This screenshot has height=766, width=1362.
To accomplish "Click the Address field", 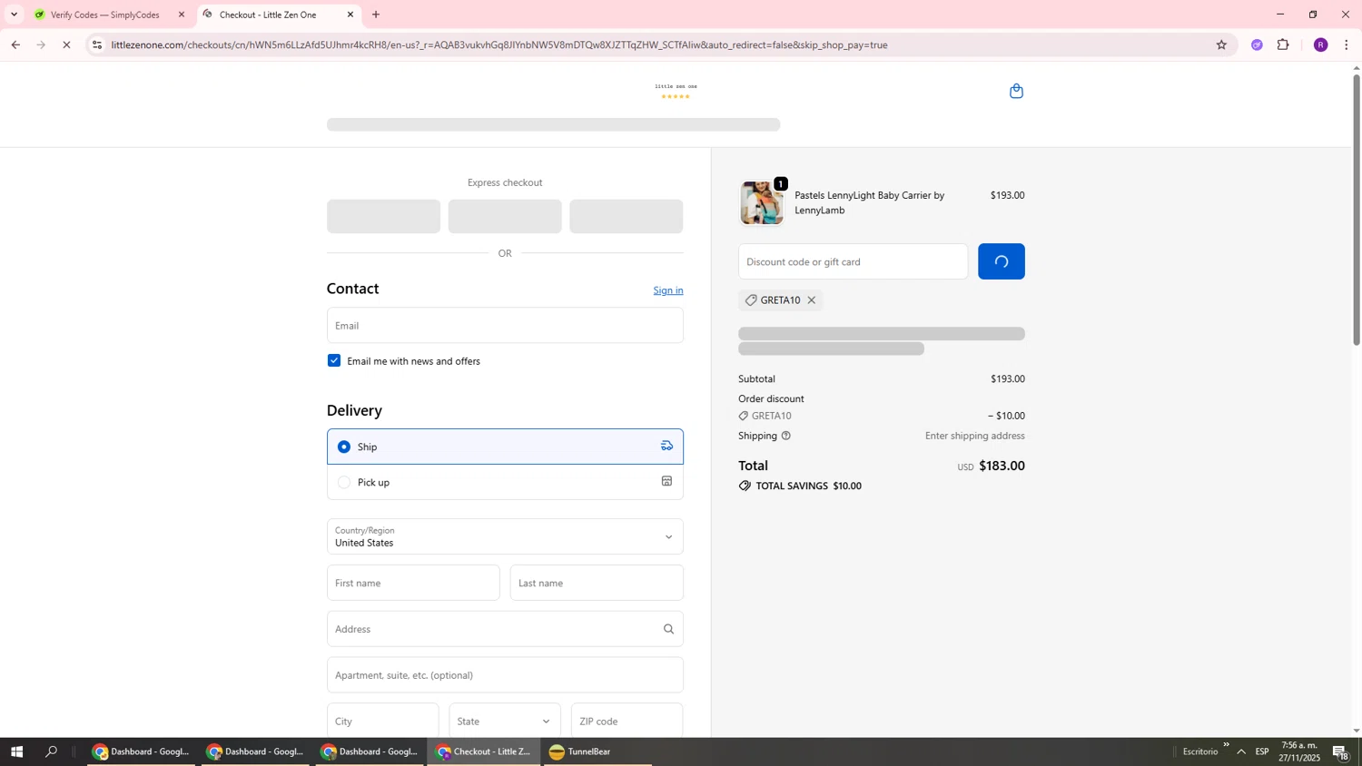I will 505,629.
